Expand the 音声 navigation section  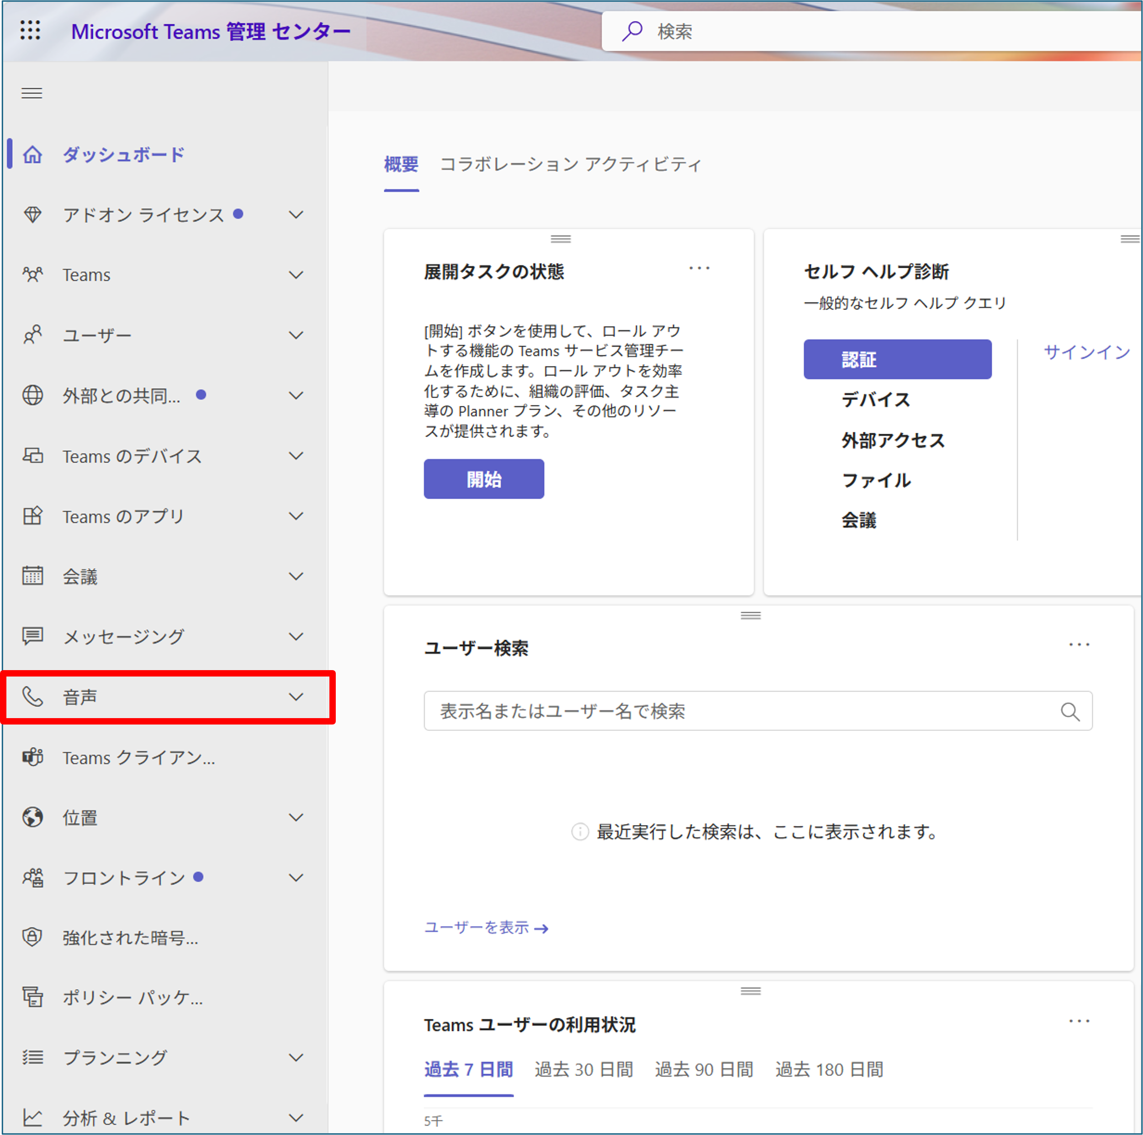coord(296,697)
